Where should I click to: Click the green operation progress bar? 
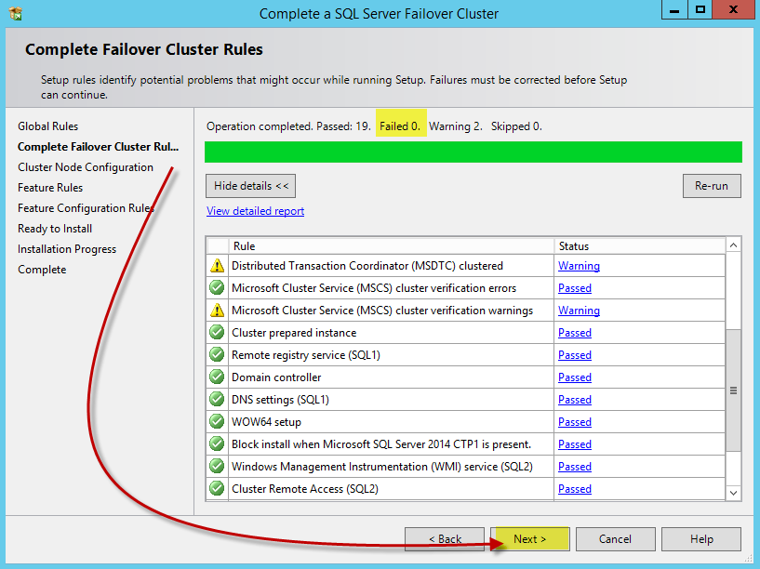click(x=473, y=152)
